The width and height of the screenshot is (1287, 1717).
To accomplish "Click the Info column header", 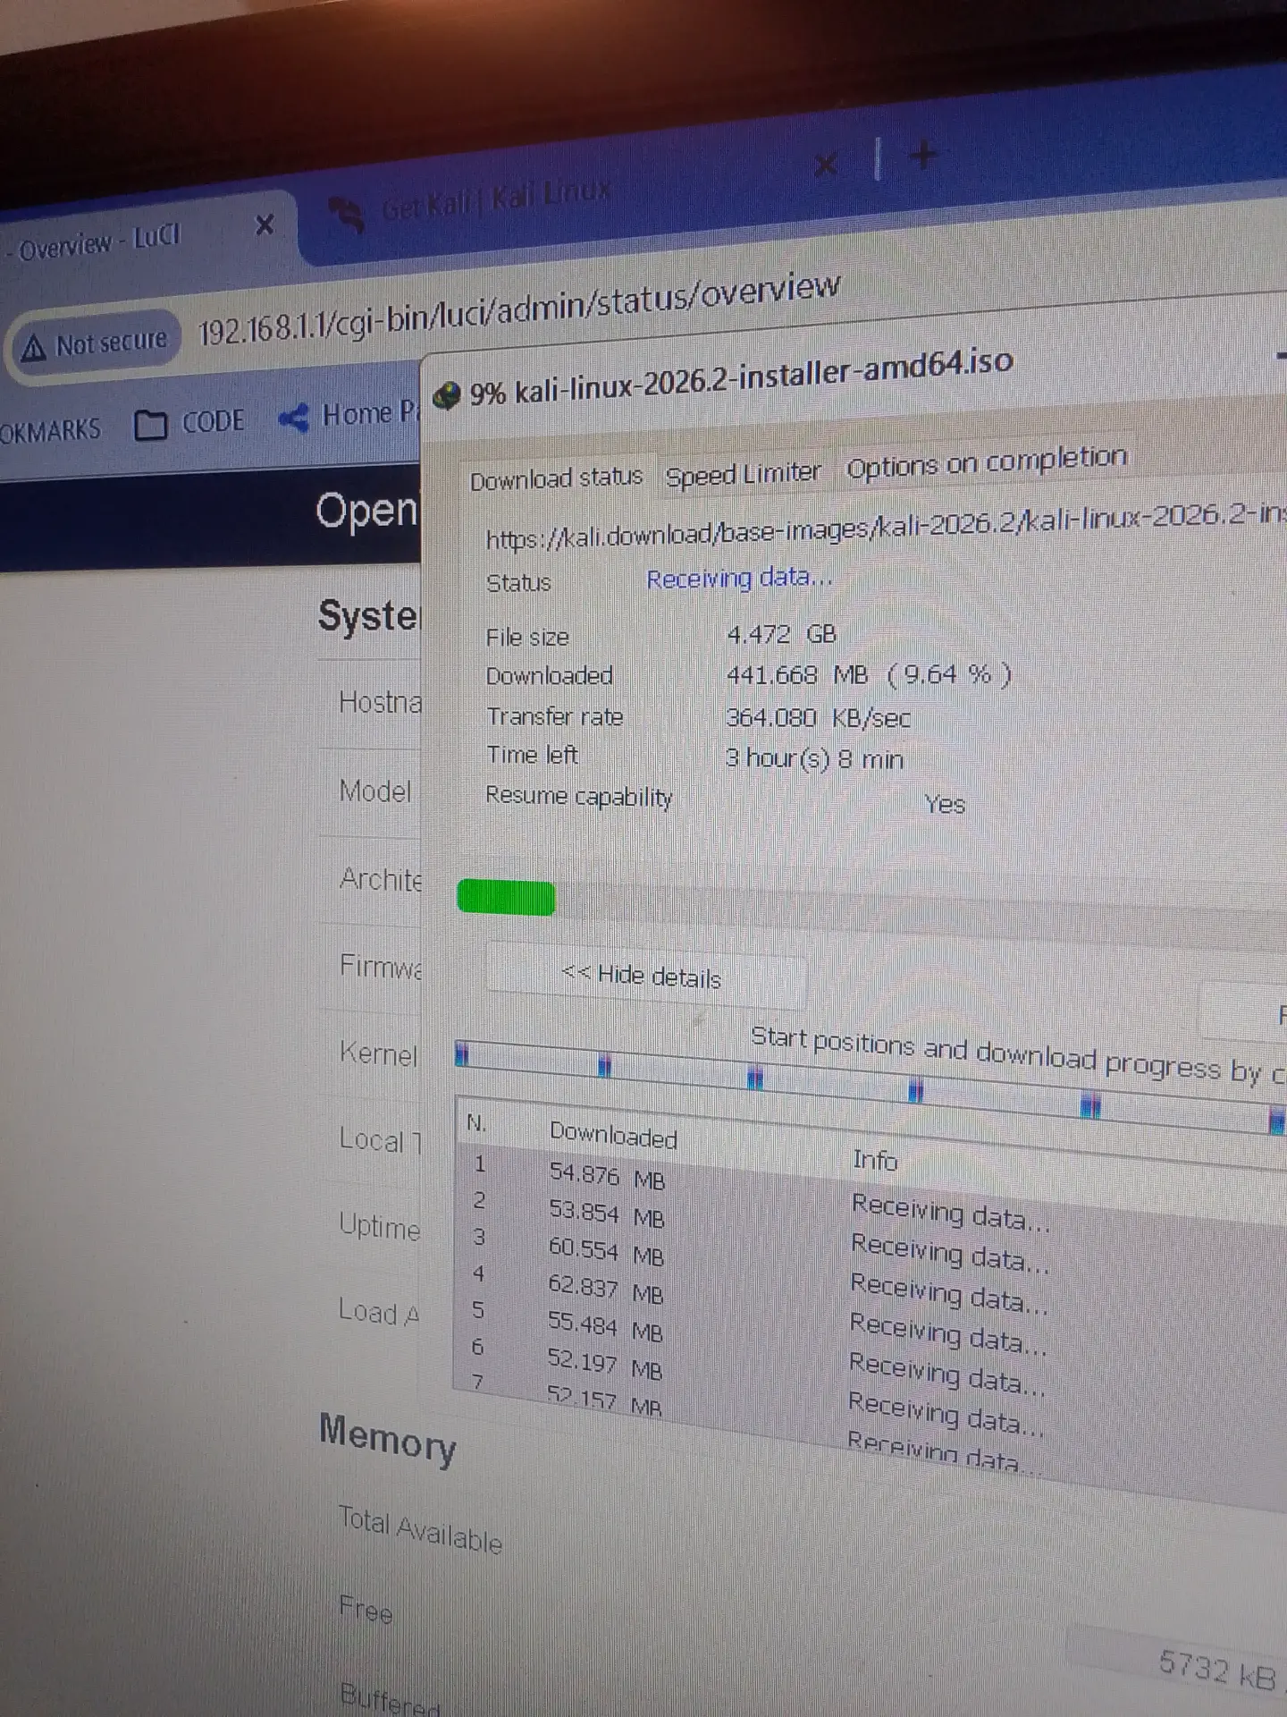I will point(874,1160).
